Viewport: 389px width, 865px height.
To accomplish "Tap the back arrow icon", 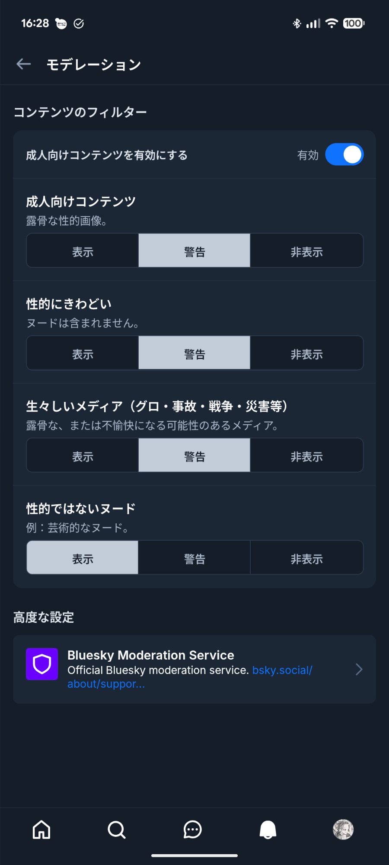I will (x=24, y=64).
